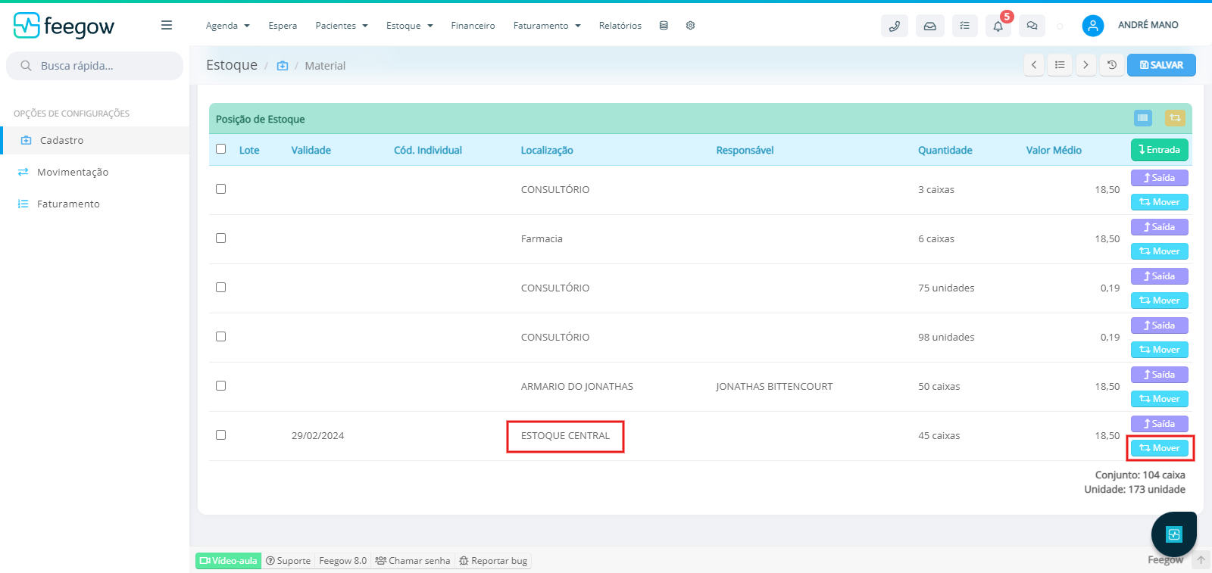Check the ARMARIO DO JONATHAS row checkbox
The image size is (1212, 573).
[x=221, y=386]
